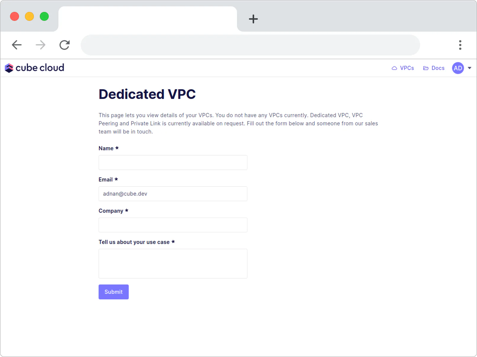
Task: Reload the page with refresh icon
Action: [64, 45]
